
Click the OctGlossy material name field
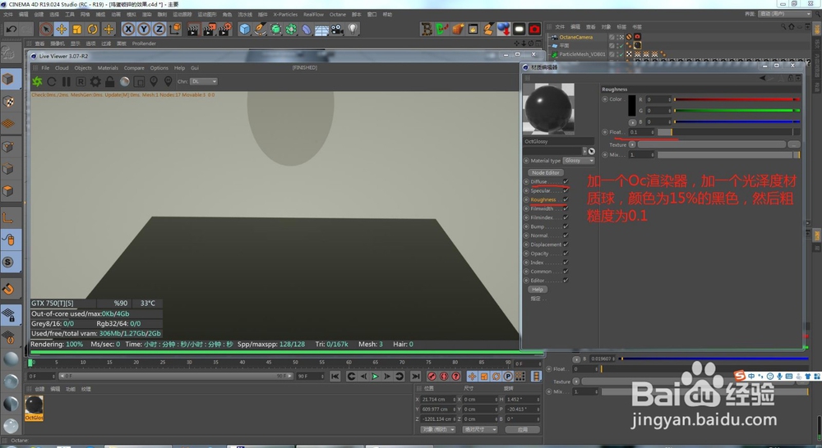[558, 141]
